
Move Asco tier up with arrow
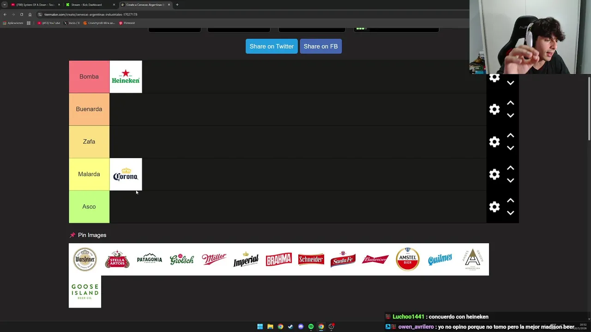click(510, 201)
